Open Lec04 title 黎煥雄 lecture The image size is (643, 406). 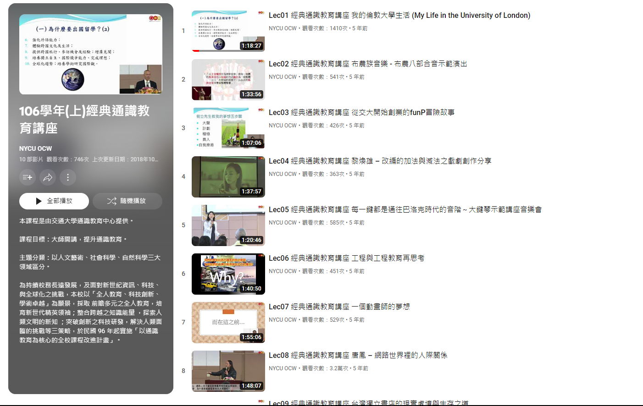pos(380,161)
